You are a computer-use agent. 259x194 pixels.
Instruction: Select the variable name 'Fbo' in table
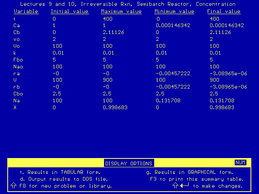pyautogui.click(x=18, y=59)
